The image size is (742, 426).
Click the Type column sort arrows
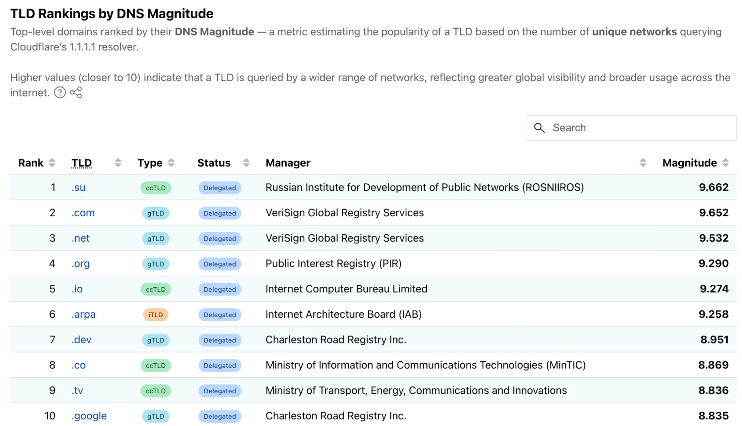(x=171, y=163)
